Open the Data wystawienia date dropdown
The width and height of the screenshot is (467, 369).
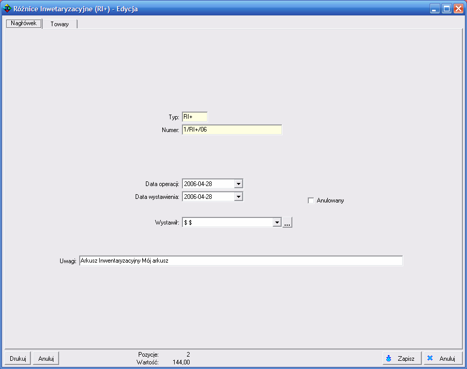pyautogui.click(x=238, y=196)
